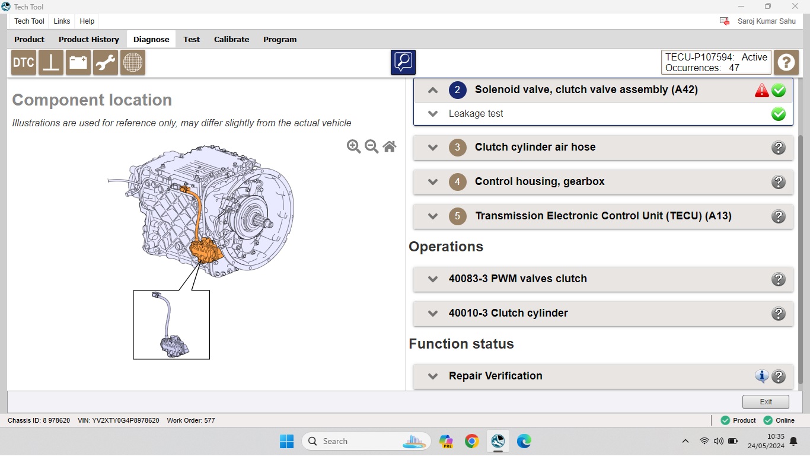Reset illustration view with home icon

pos(390,146)
